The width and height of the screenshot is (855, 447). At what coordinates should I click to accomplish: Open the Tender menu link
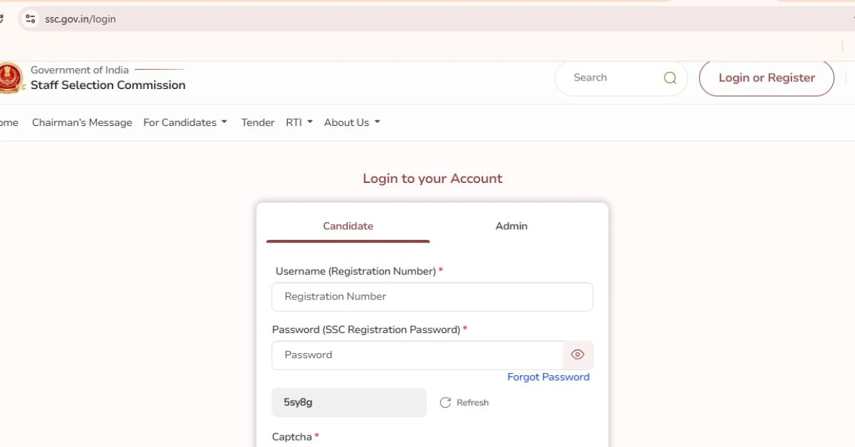pos(258,122)
